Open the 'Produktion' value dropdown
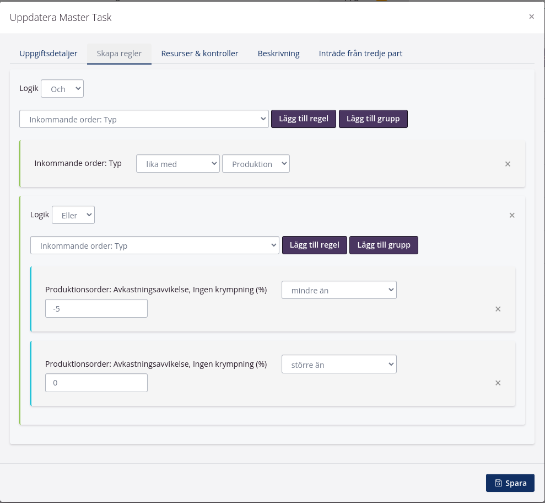This screenshot has width=545, height=503. click(256, 164)
